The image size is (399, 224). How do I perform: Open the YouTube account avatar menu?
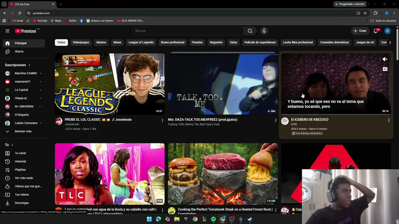pos(387,31)
